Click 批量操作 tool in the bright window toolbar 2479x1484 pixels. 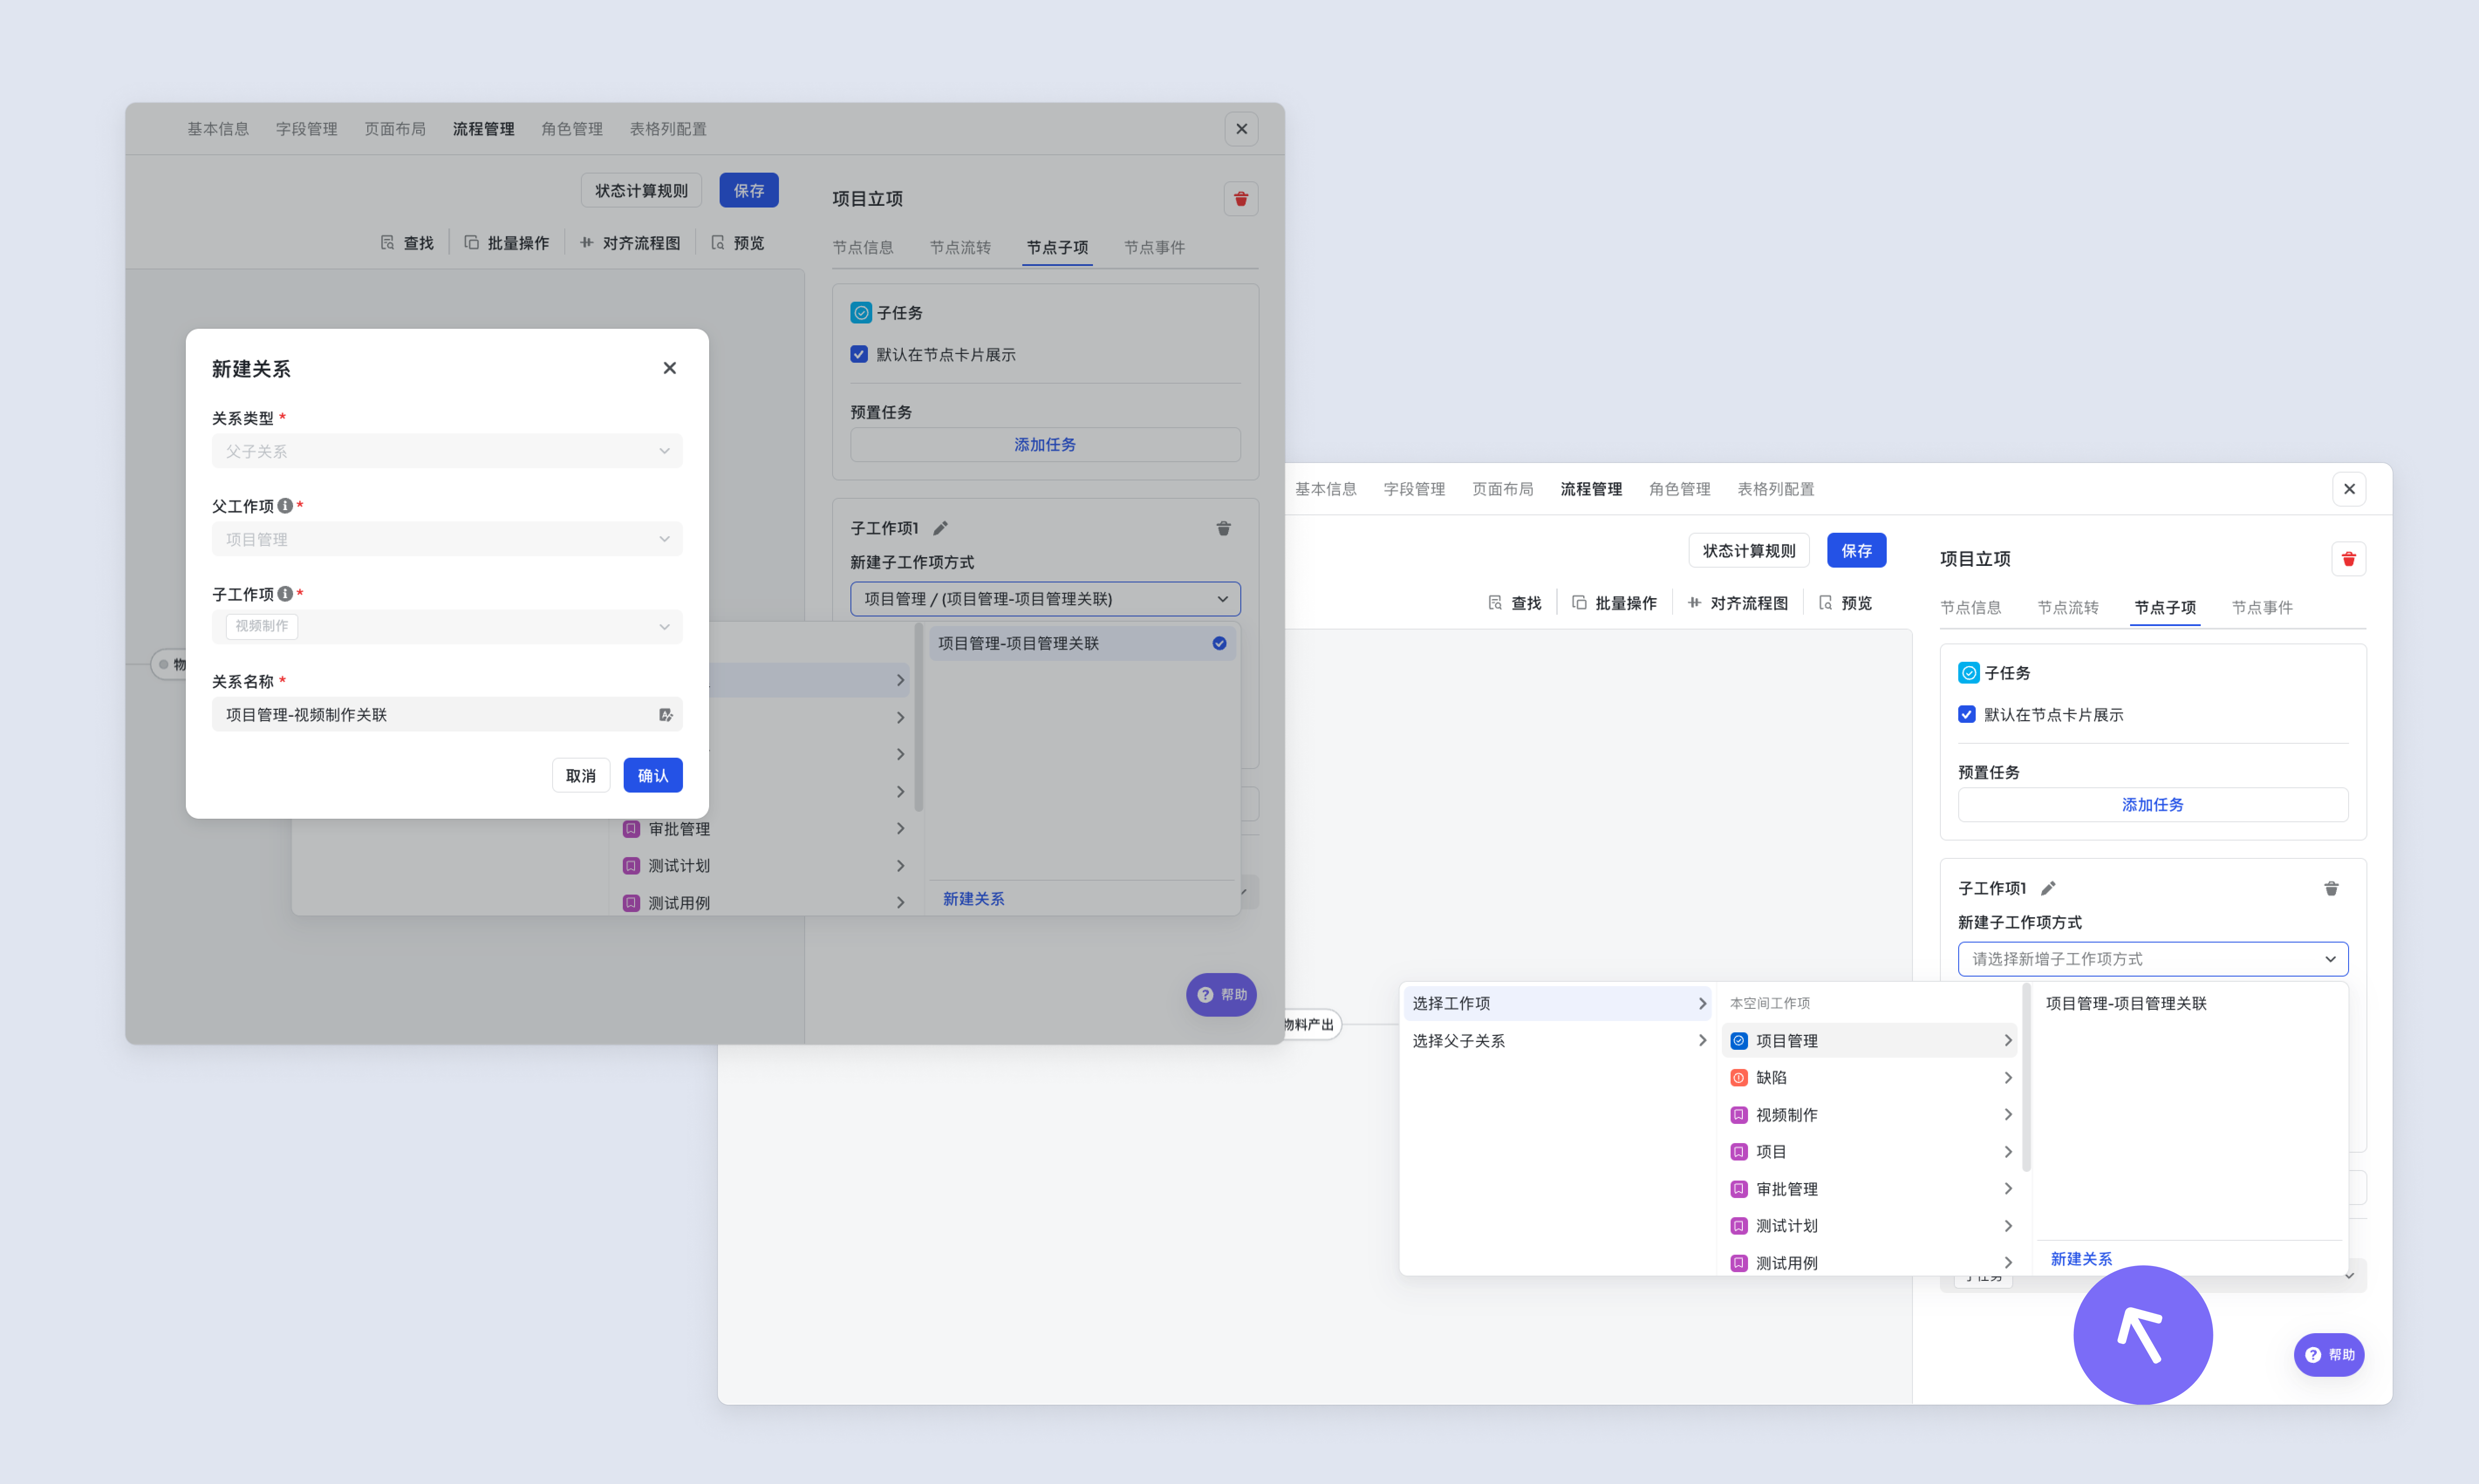pos(1614,603)
